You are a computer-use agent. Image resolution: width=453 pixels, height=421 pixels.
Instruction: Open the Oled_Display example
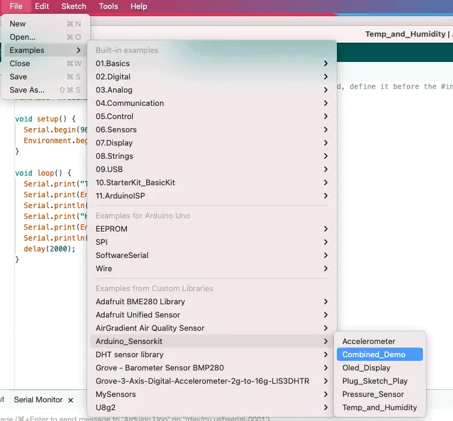(x=366, y=367)
